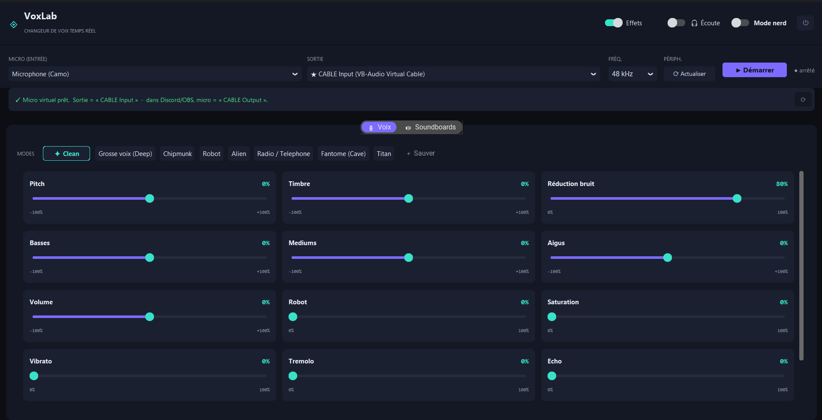This screenshot has width=822, height=420.
Task: Click the power icon button
Action: pos(805,23)
